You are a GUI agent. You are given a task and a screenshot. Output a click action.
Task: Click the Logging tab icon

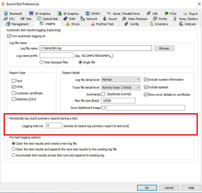coord(41,24)
